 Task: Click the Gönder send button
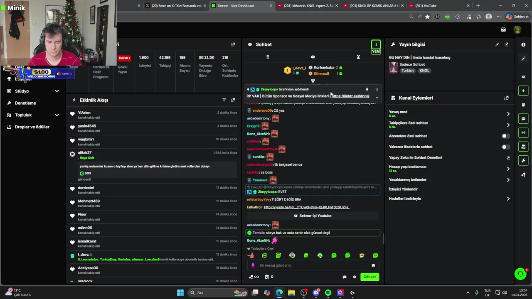click(x=369, y=277)
